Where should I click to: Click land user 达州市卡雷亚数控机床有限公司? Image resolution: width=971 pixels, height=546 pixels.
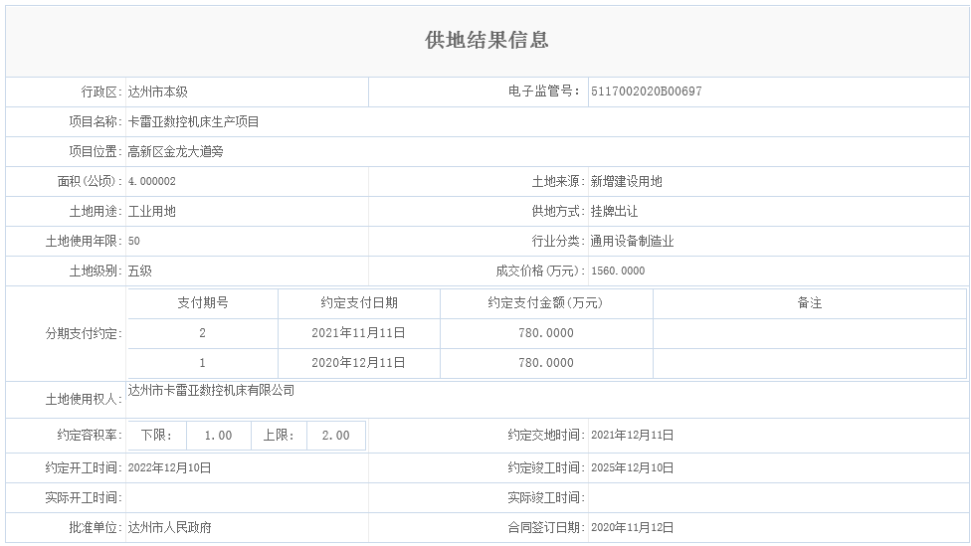211,391
